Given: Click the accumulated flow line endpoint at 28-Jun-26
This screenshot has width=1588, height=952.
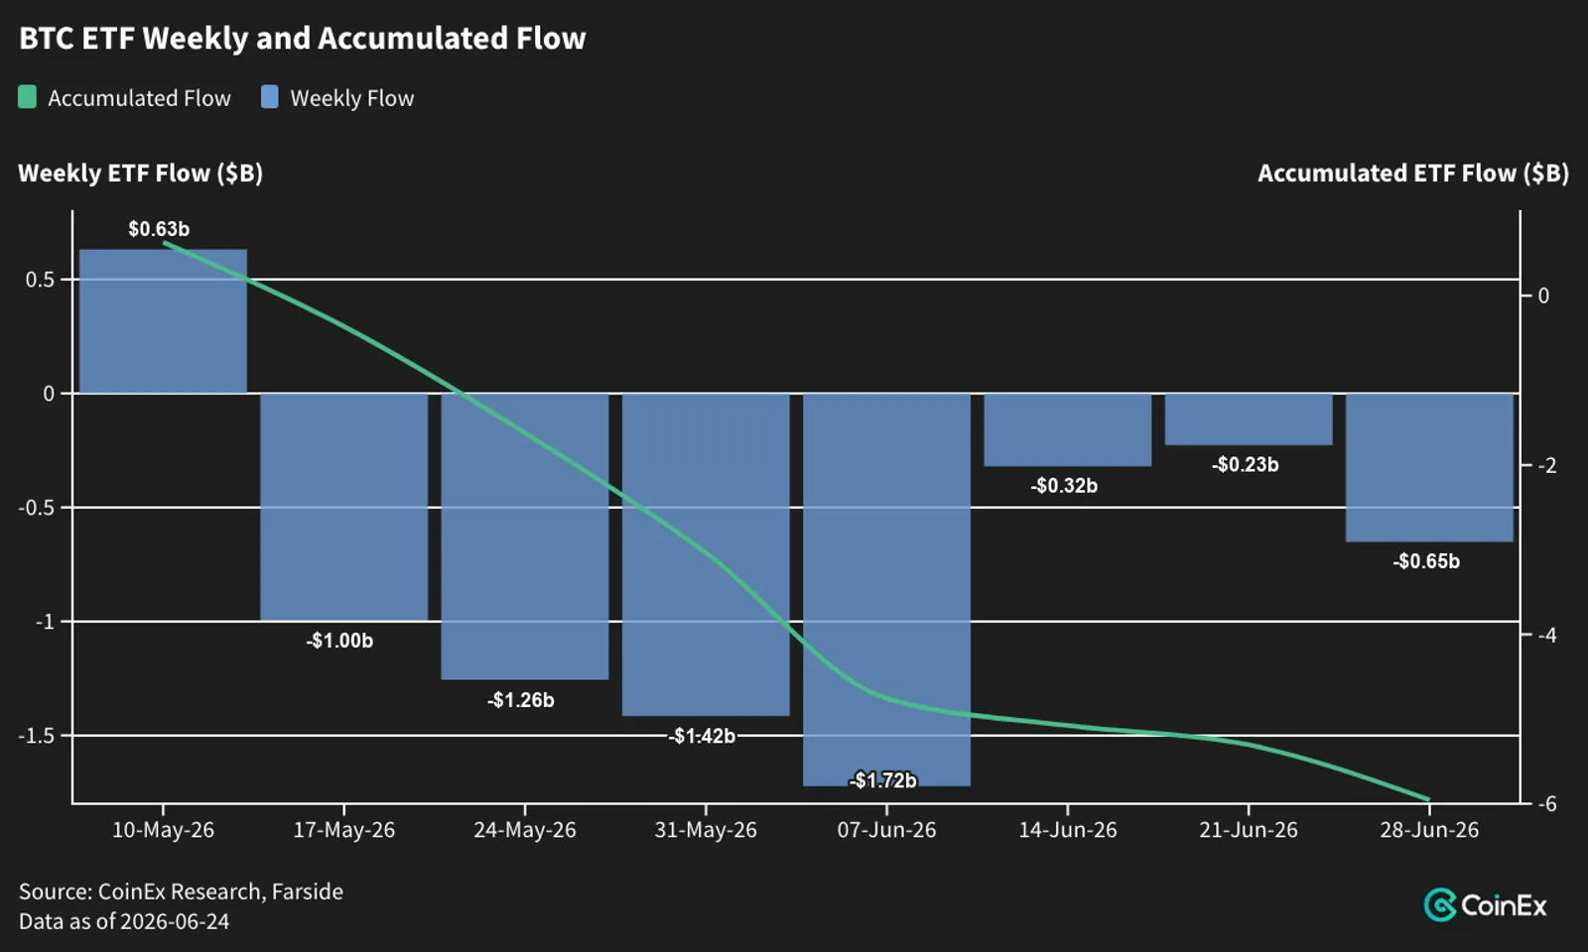Looking at the screenshot, I should tap(1428, 799).
